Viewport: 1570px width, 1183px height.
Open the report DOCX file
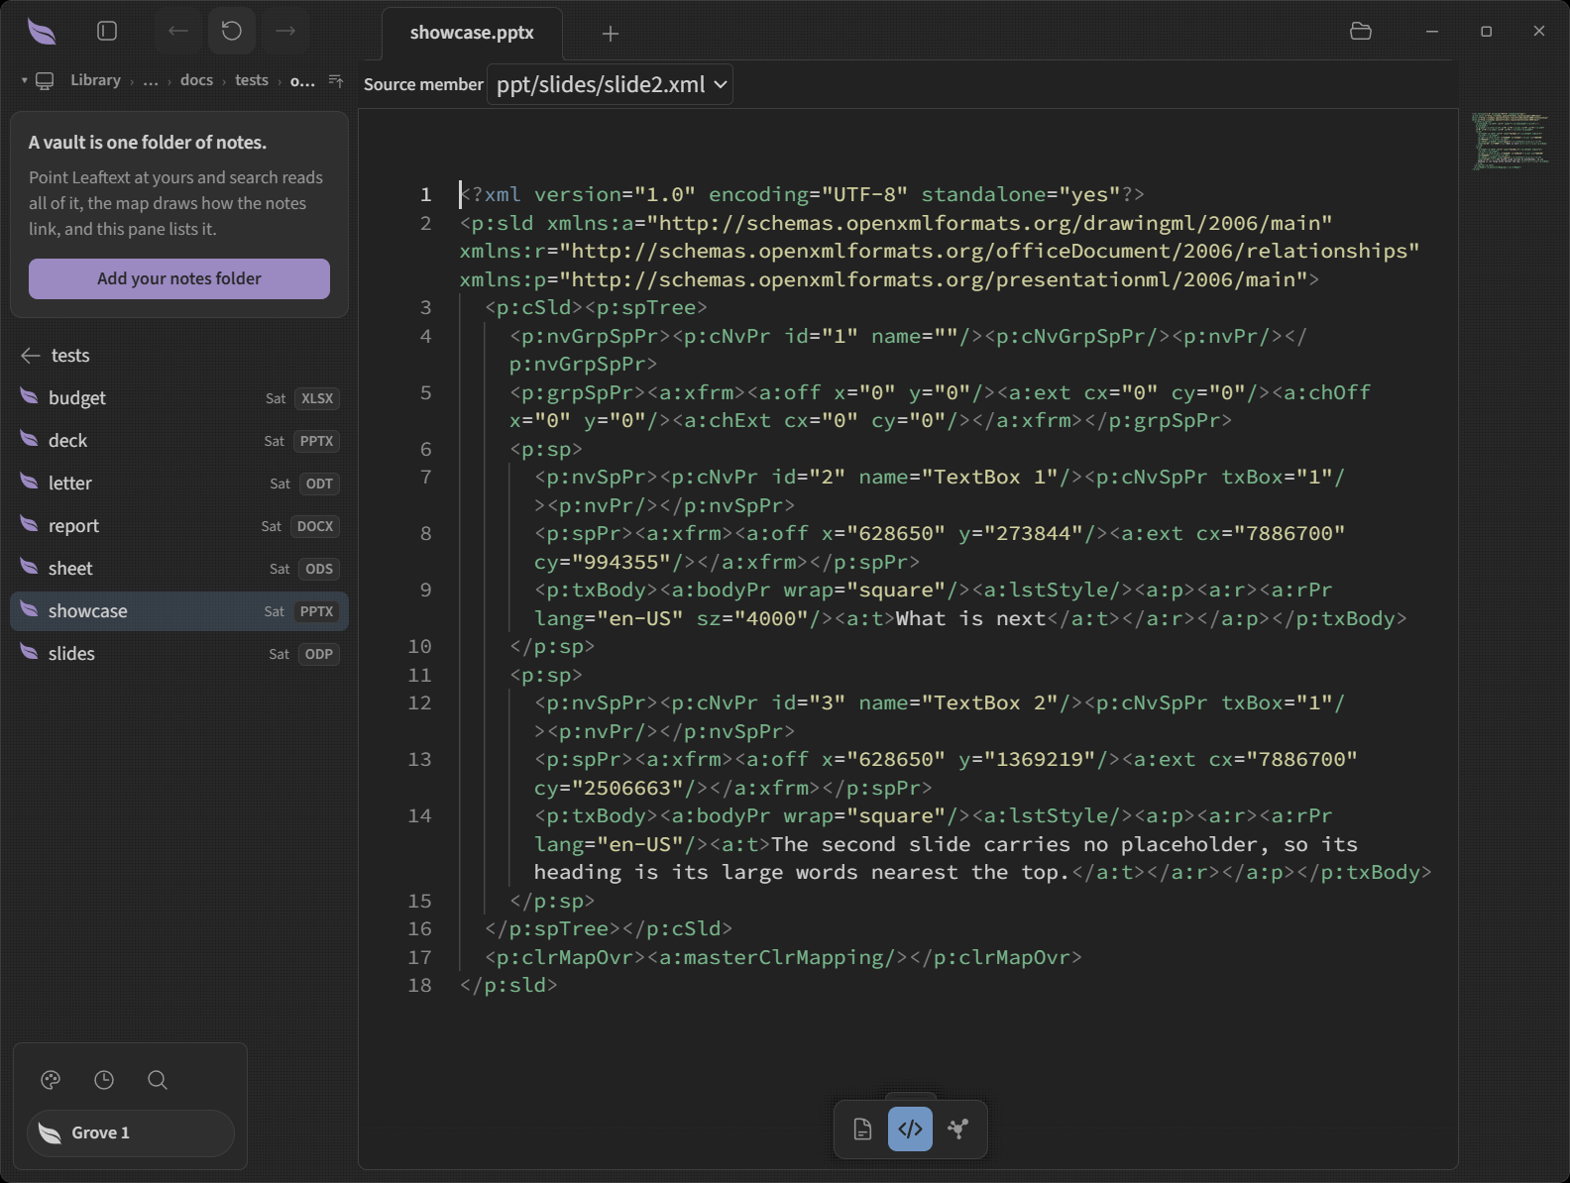pos(179,526)
